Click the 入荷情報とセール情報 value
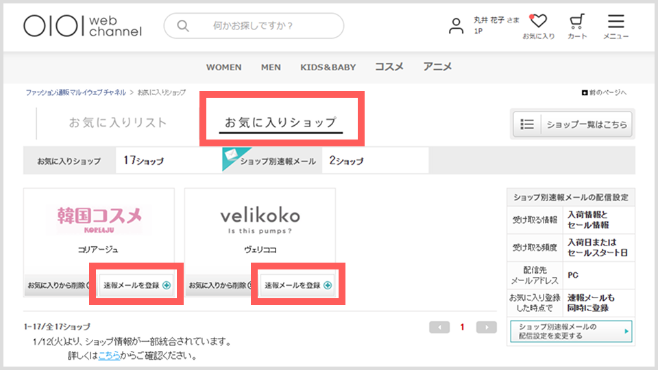This screenshot has width=658, height=370. point(588,220)
